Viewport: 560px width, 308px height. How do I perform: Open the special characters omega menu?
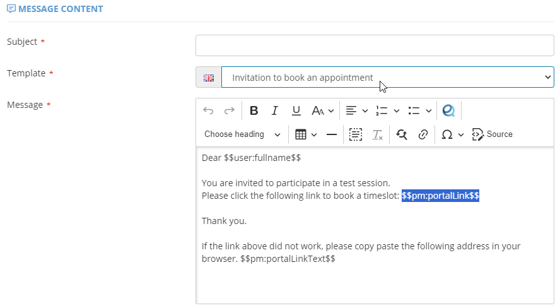[452, 134]
